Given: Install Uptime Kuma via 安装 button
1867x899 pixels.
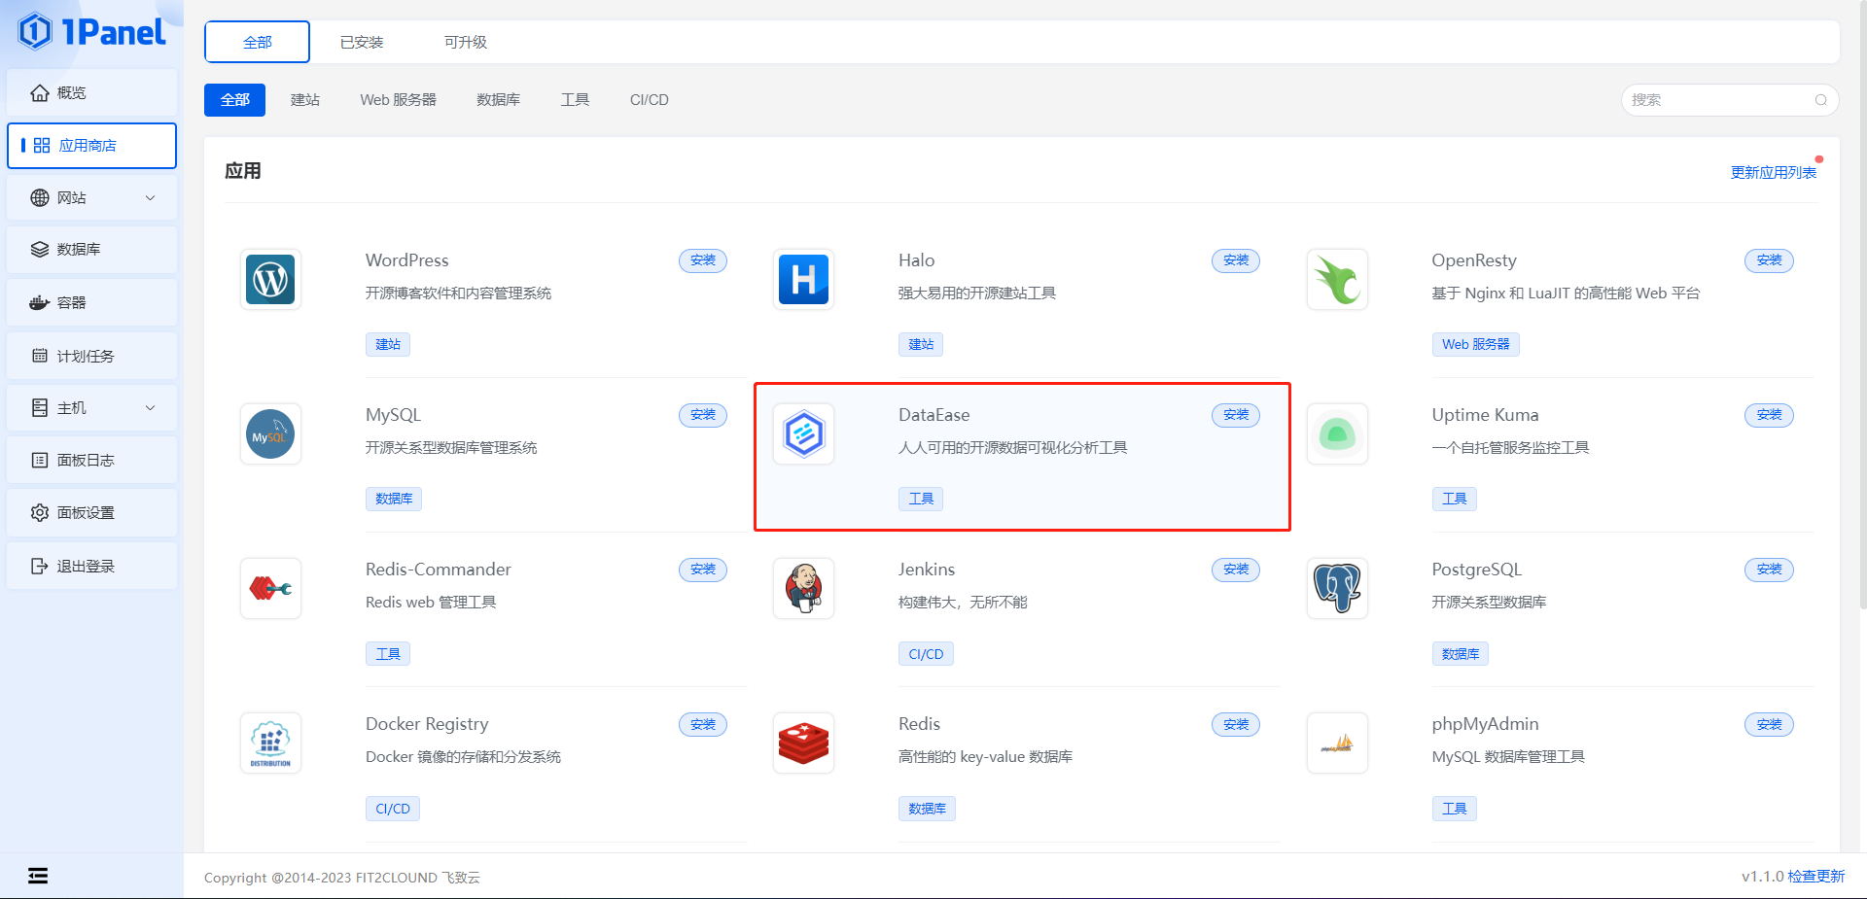Looking at the screenshot, I should pos(1769,415).
